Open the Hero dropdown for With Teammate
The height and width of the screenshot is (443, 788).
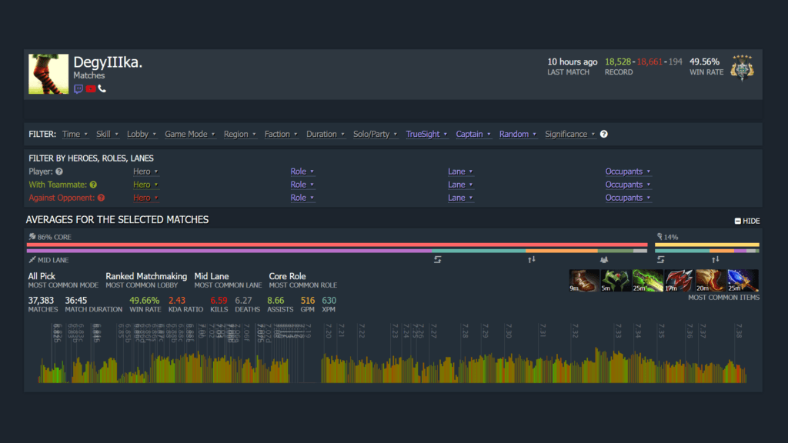coord(145,184)
